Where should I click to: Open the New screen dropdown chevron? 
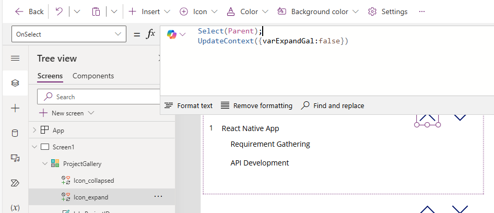click(91, 113)
